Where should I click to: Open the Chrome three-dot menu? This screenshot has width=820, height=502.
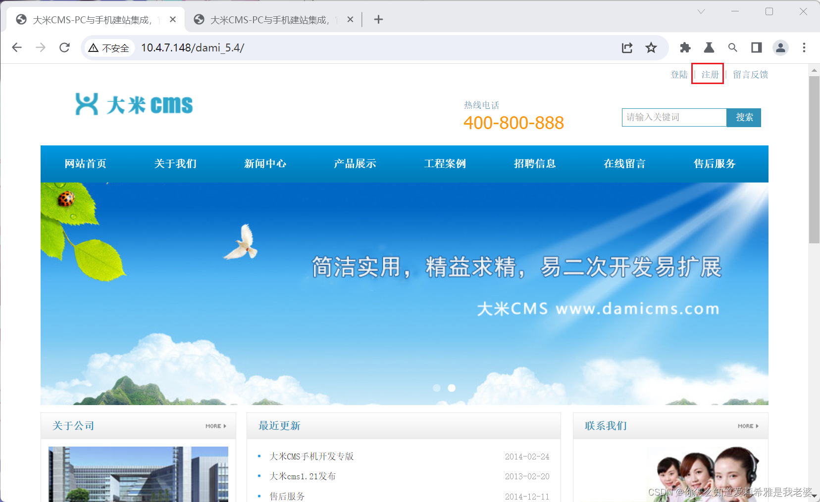click(x=804, y=47)
